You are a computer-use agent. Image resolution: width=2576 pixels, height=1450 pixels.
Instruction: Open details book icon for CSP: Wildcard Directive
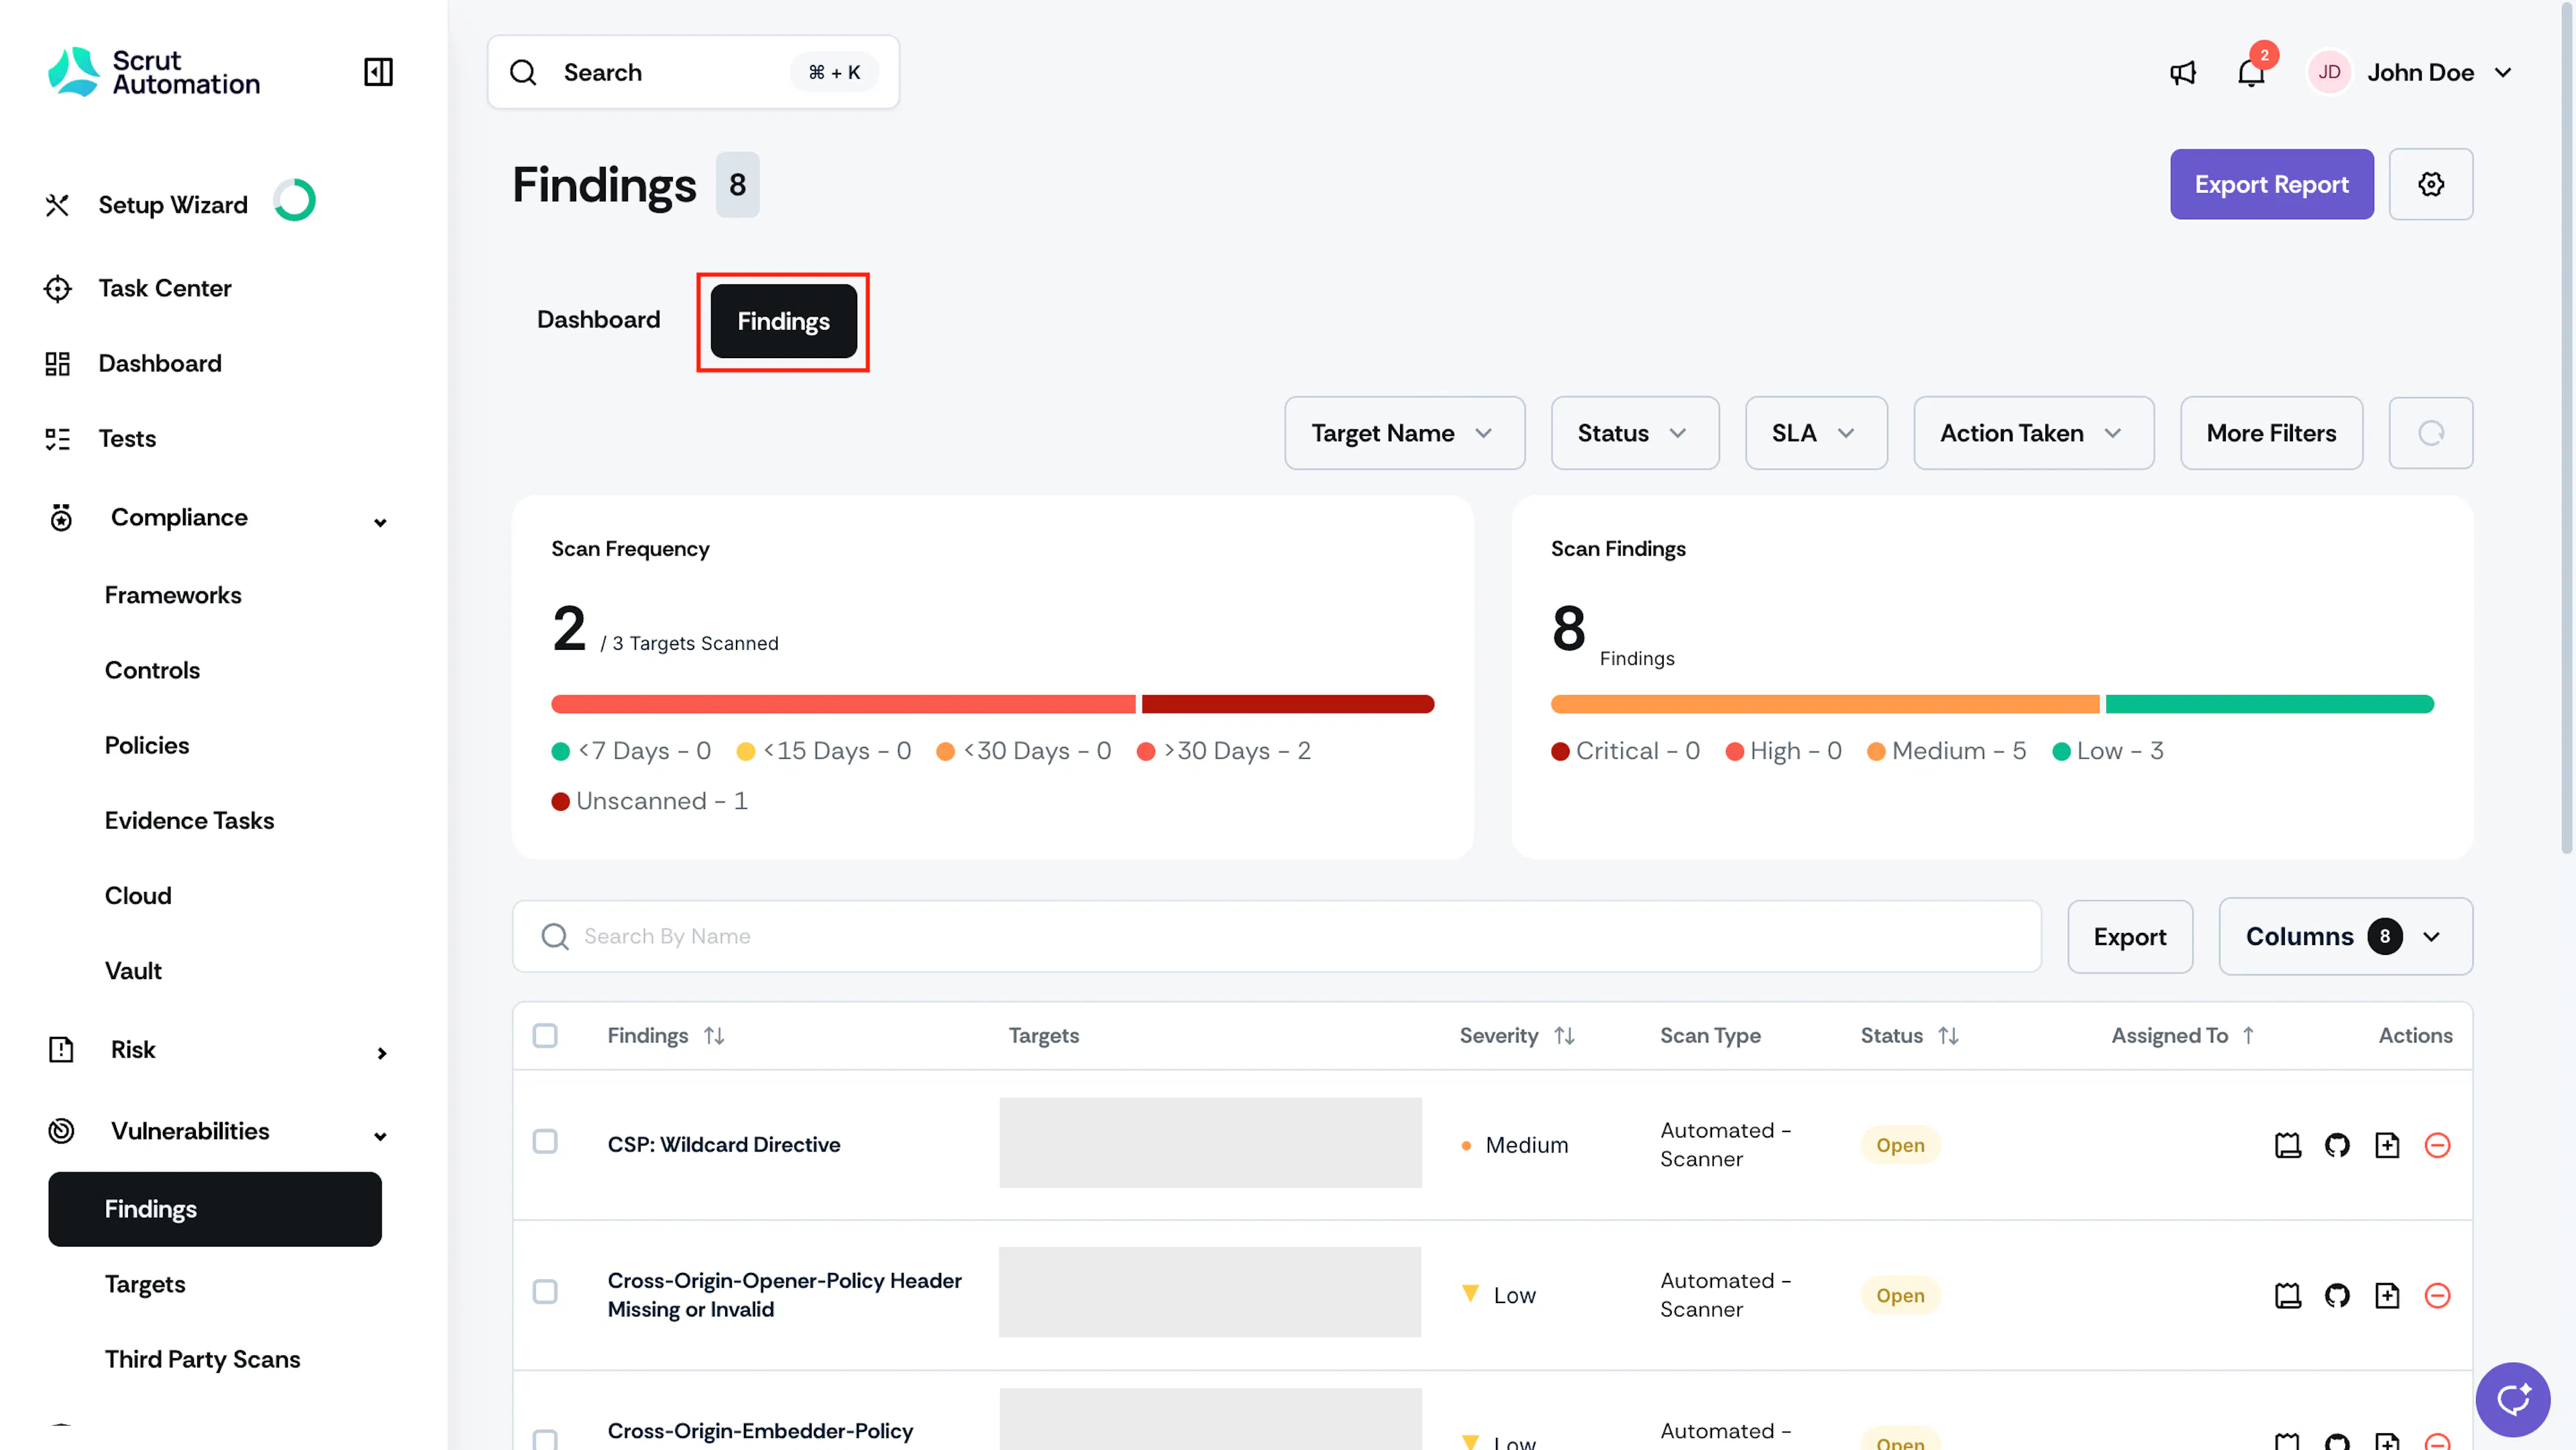(2287, 1145)
